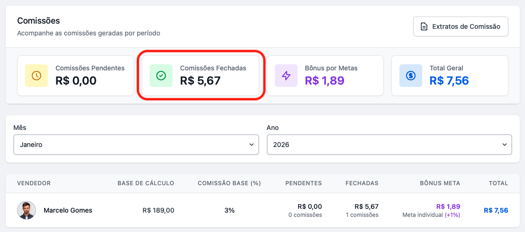Select the Comissões Pendentes card
The height and width of the screenshot is (232, 525).
click(x=76, y=76)
